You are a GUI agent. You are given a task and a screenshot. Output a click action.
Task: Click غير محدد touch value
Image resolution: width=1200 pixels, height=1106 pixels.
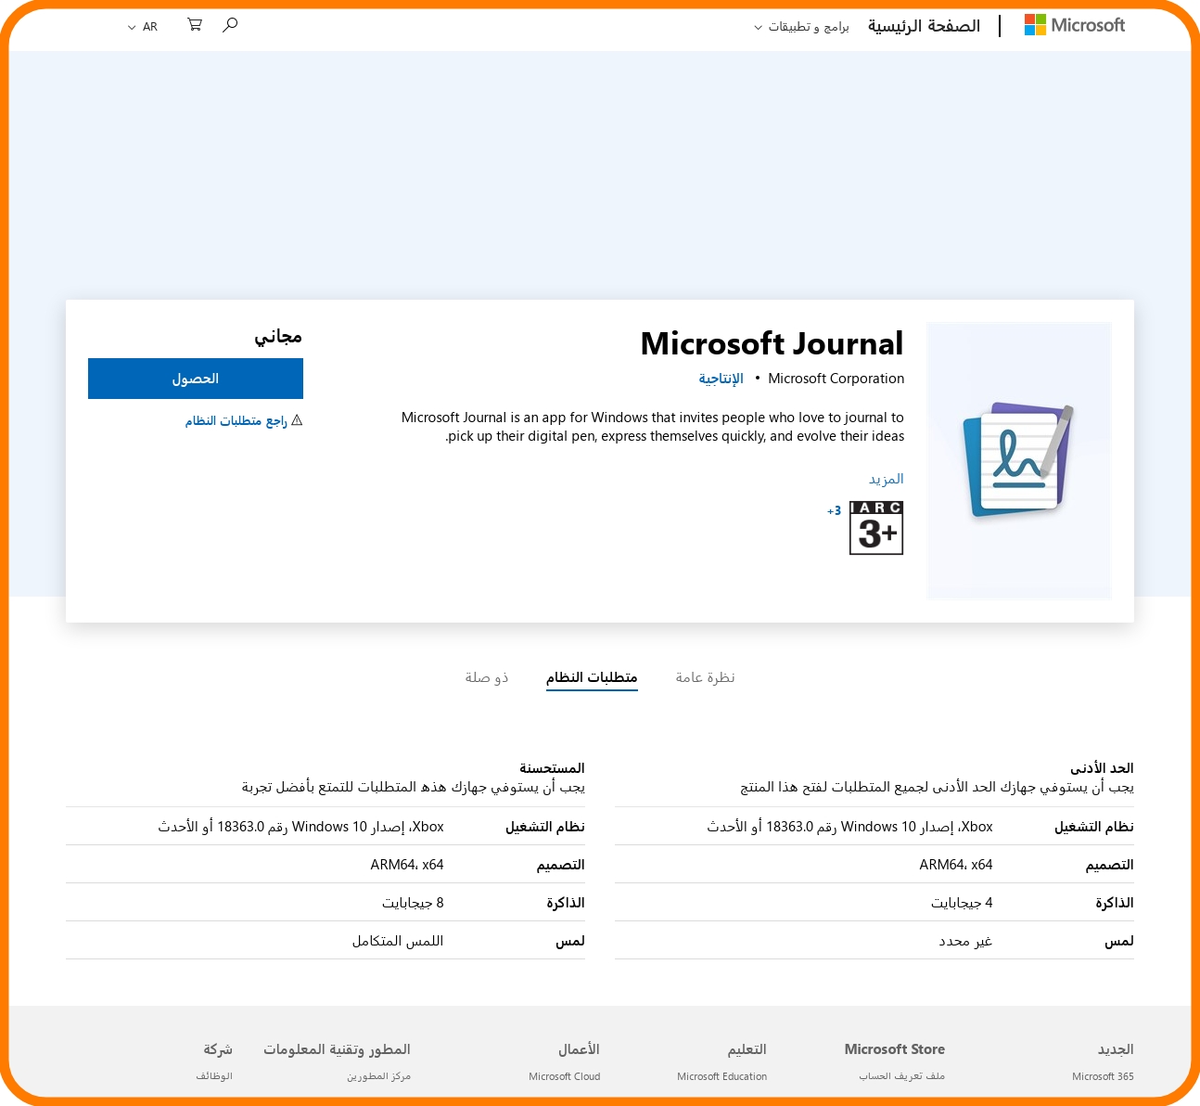pyautogui.click(x=965, y=941)
